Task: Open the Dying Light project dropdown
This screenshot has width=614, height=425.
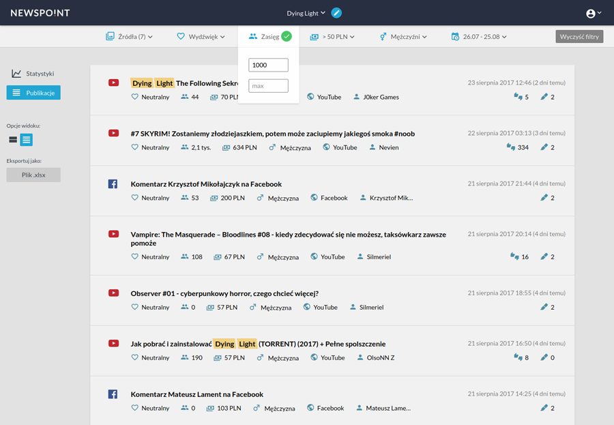Action: pos(306,14)
